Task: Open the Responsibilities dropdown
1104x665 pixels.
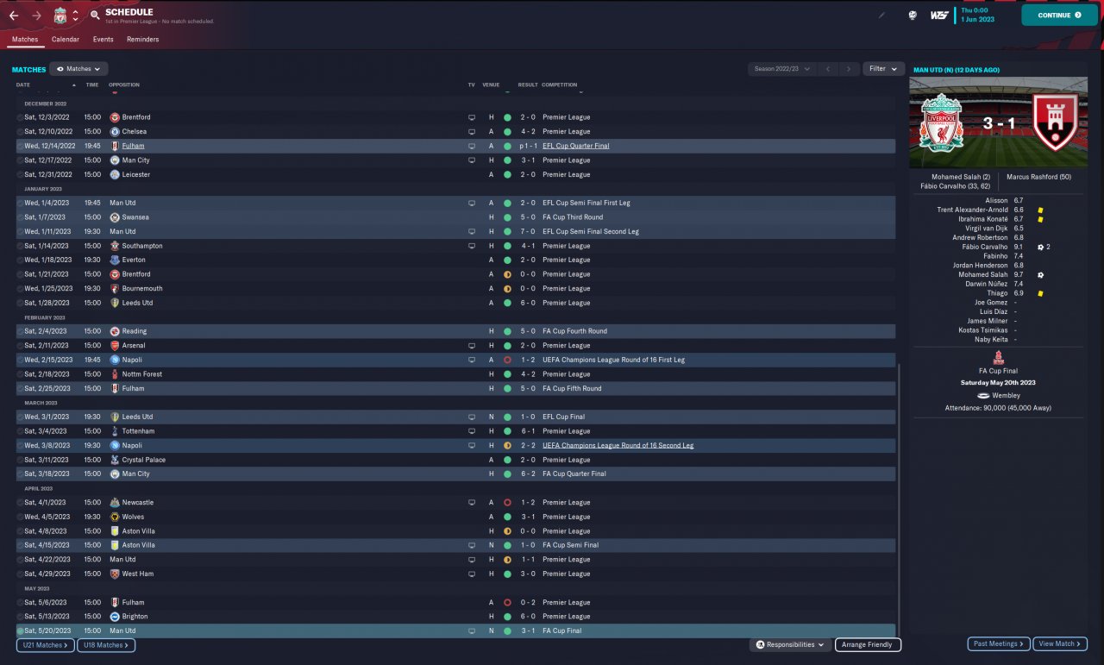Action: [789, 644]
